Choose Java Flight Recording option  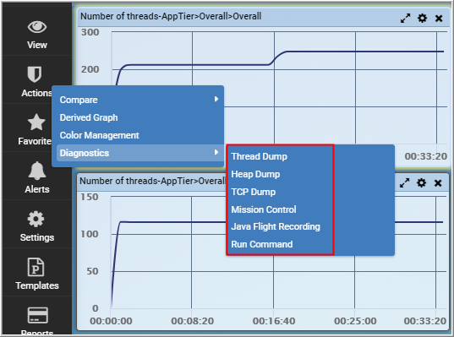(x=276, y=227)
